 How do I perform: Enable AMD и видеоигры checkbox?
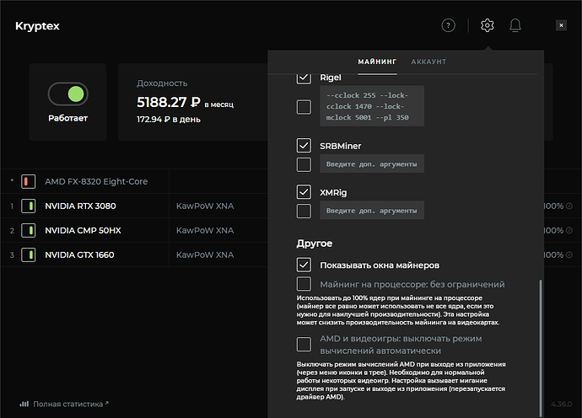(x=304, y=344)
